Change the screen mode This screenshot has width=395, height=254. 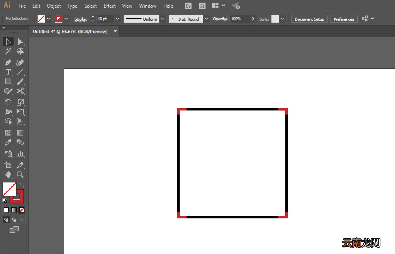(14, 229)
